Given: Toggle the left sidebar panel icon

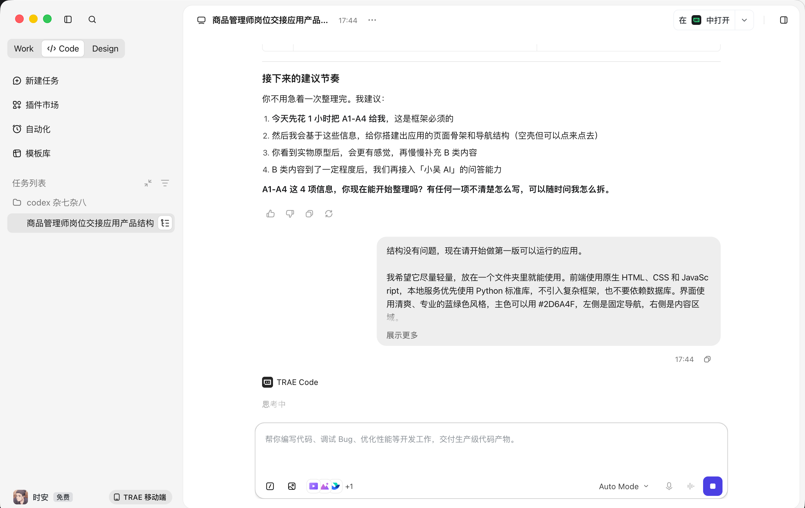Looking at the screenshot, I should click(68, 19).
